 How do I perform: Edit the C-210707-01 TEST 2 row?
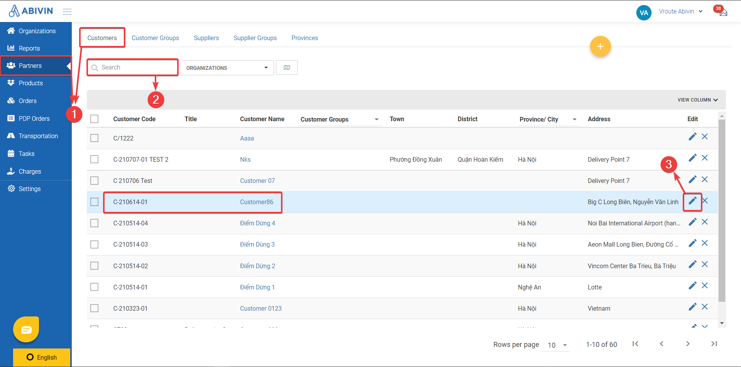(x=693, y=158)
